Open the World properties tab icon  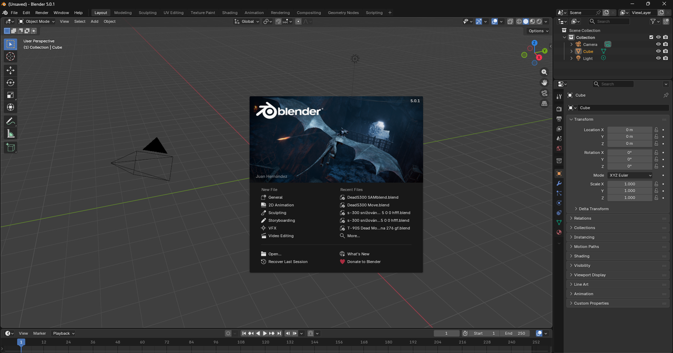[559, 148]
